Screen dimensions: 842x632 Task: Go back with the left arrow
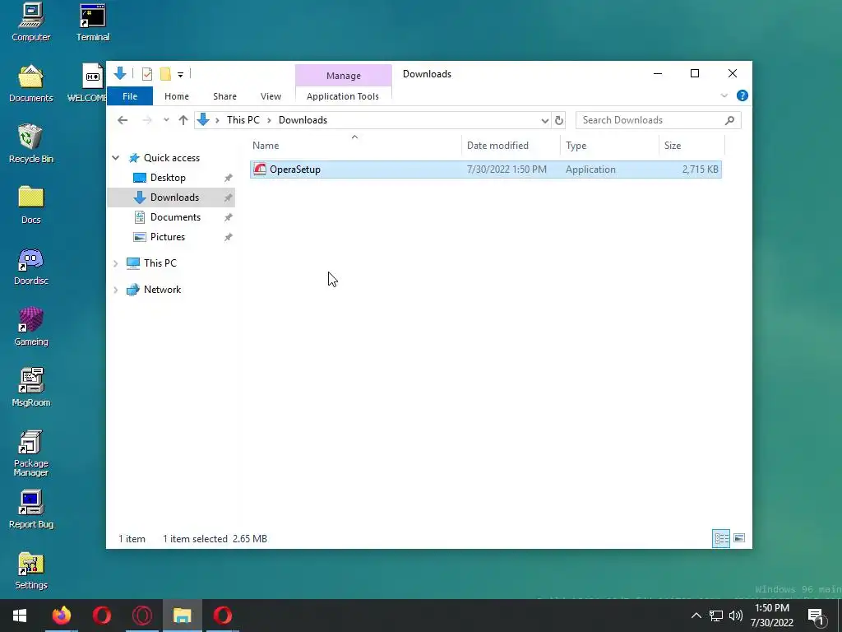[x=123, y=120]
